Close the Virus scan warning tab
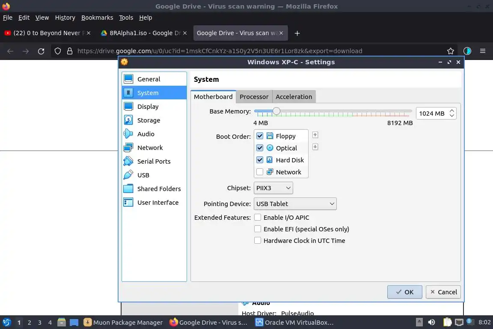Image resolution: width=493 pixels, height=329 pixels. point(281,33)
